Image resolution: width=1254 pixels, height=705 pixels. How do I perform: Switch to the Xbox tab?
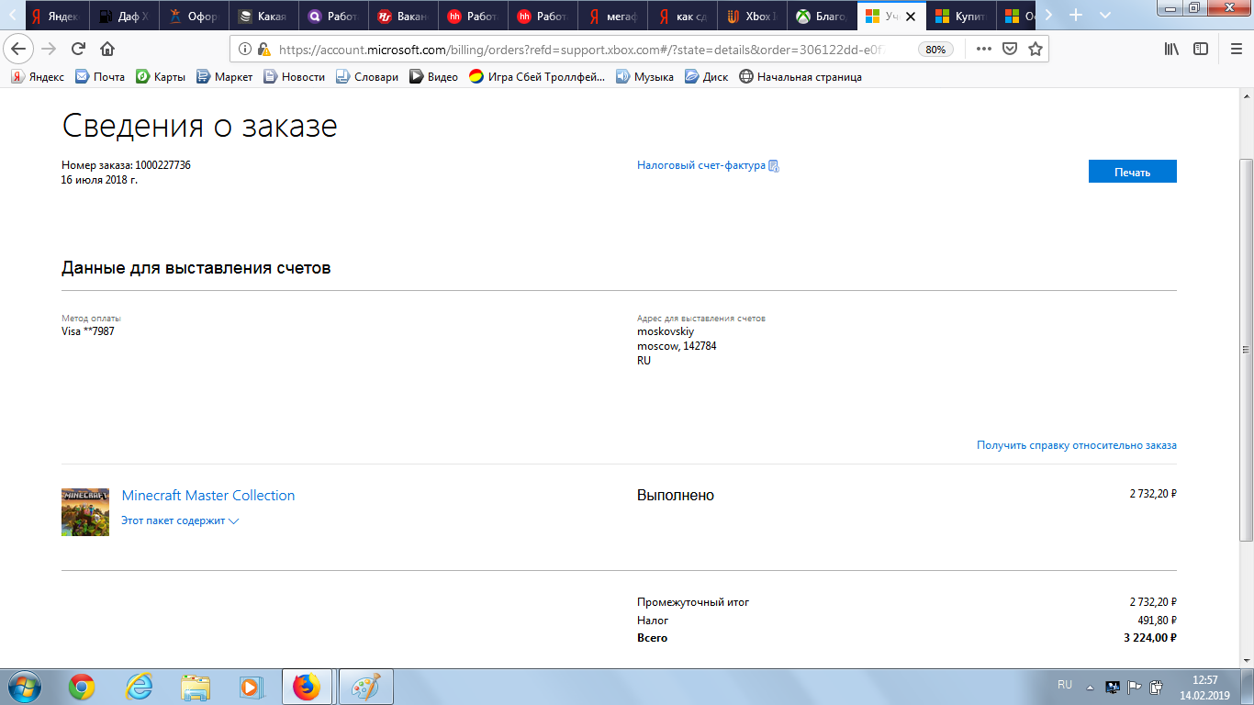751,17
